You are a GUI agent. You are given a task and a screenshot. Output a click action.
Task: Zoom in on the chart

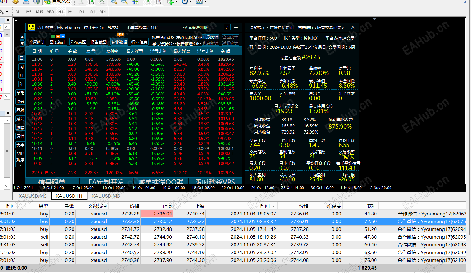pyautogui.click(x=114, y=2)
